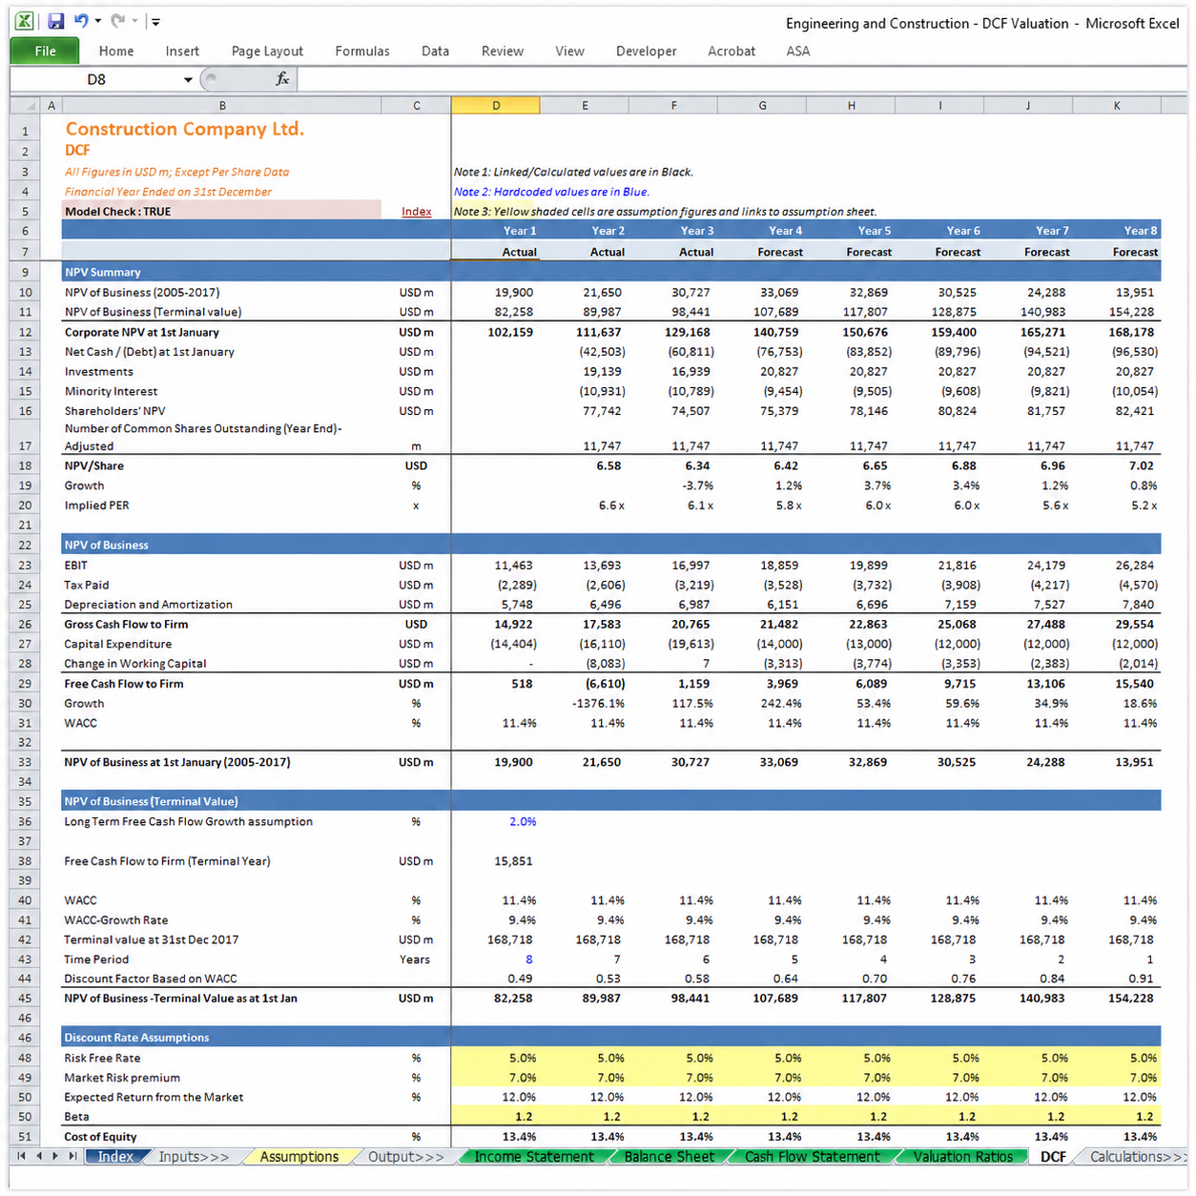Screen dimensions: 1196x1196
Task: Click the Insert Function fx icon
Action: [x=281, y=79]
